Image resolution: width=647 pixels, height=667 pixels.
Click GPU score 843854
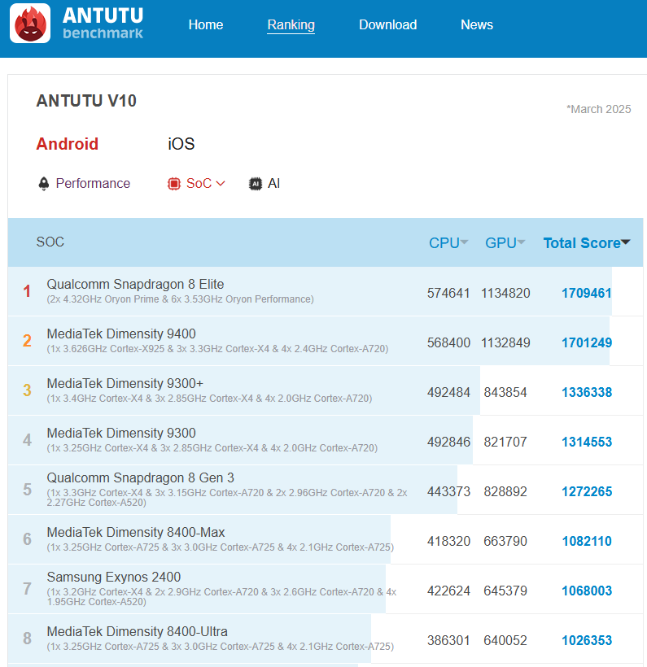pos(505,392)
